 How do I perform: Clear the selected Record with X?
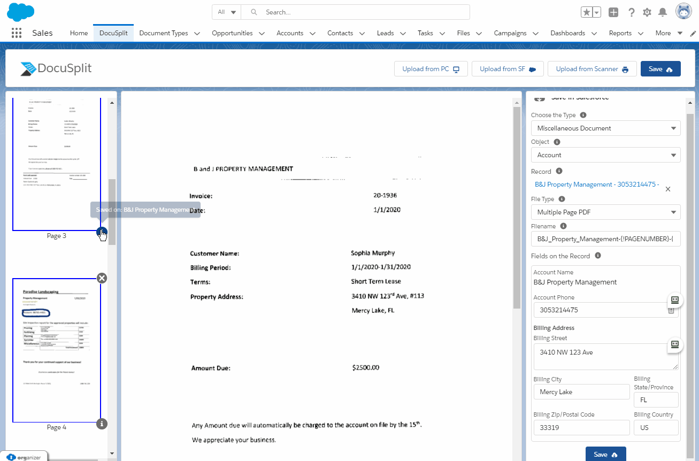(668, 189)
